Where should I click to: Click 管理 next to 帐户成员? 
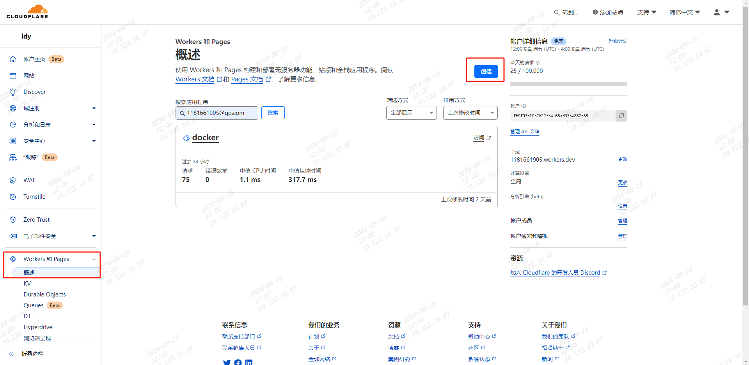point(623,221)
